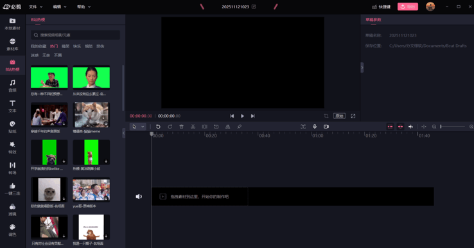Screen dimensions: 474x248
Task: Toggle the second pink link button in timeline toolbar
Action: (400, 127)
